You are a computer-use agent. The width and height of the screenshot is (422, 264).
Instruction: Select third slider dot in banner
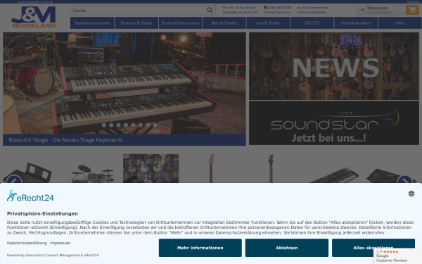[111, 125]
